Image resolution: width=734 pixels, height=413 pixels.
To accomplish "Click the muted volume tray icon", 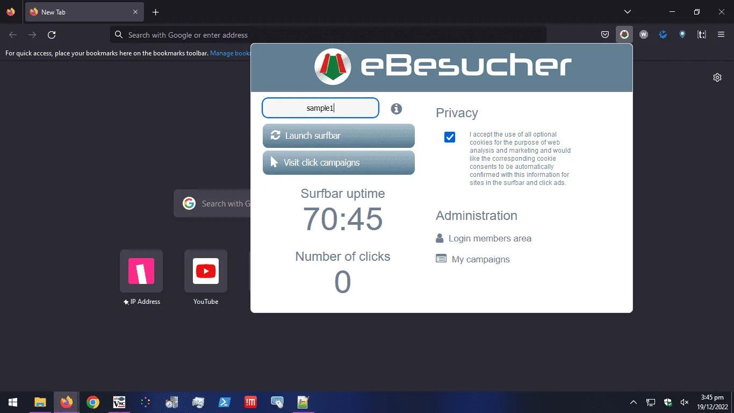I will tap(685, 402).
